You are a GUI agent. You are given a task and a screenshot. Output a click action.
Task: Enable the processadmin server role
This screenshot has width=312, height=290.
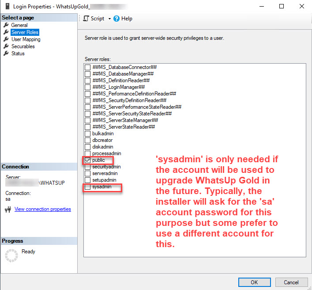[x=87, y=153]
